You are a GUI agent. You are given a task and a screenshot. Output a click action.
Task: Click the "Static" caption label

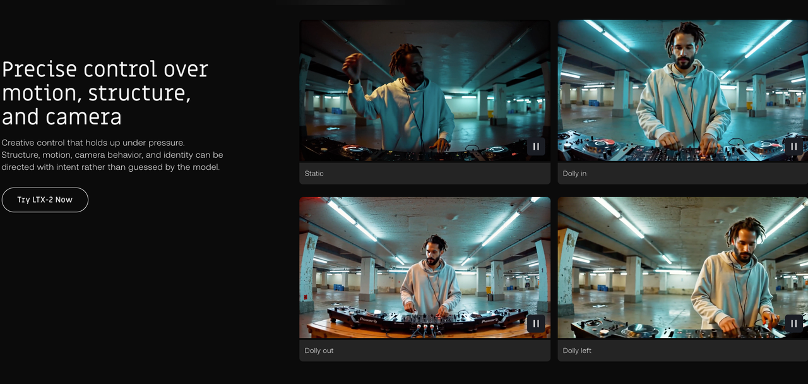314,174
